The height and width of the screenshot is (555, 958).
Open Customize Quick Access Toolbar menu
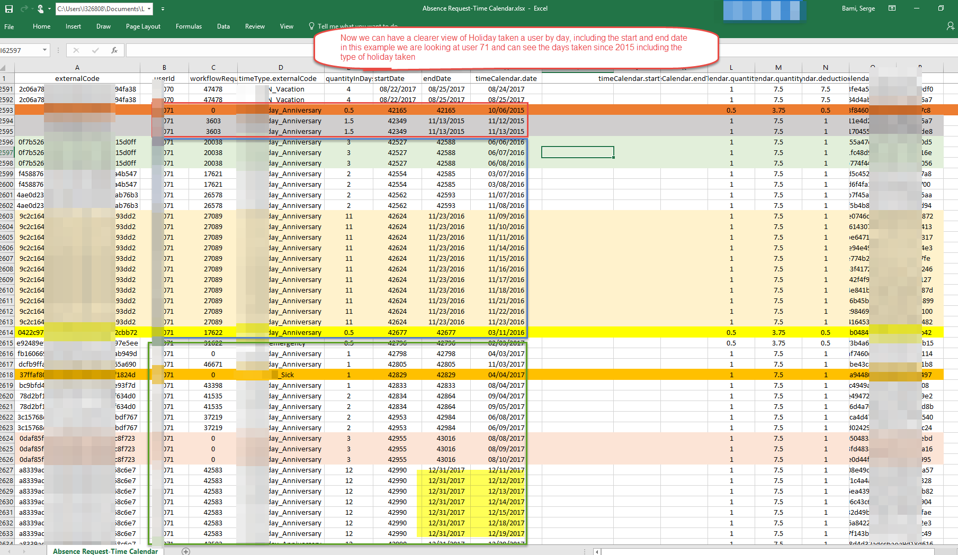[163, 9]
